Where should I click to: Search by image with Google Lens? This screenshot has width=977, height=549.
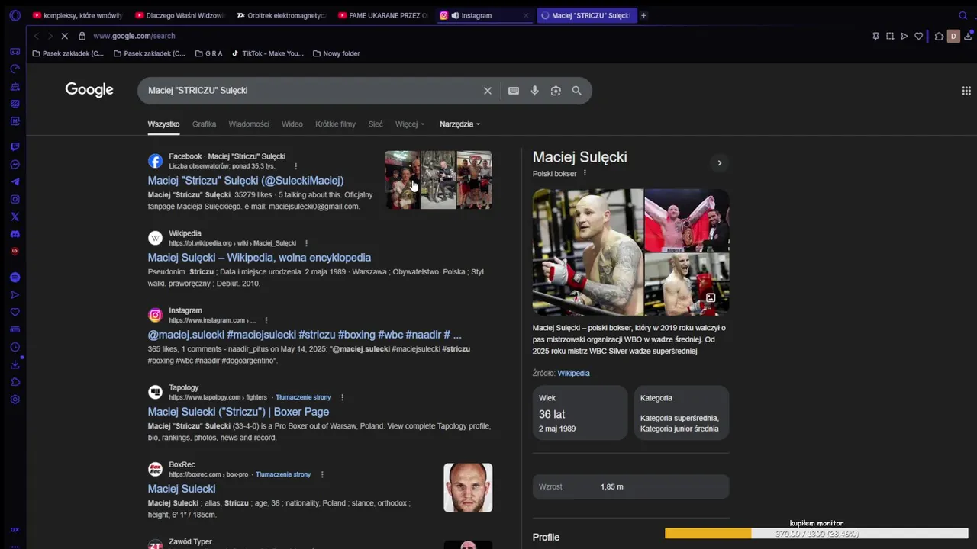tap(556, 91)
